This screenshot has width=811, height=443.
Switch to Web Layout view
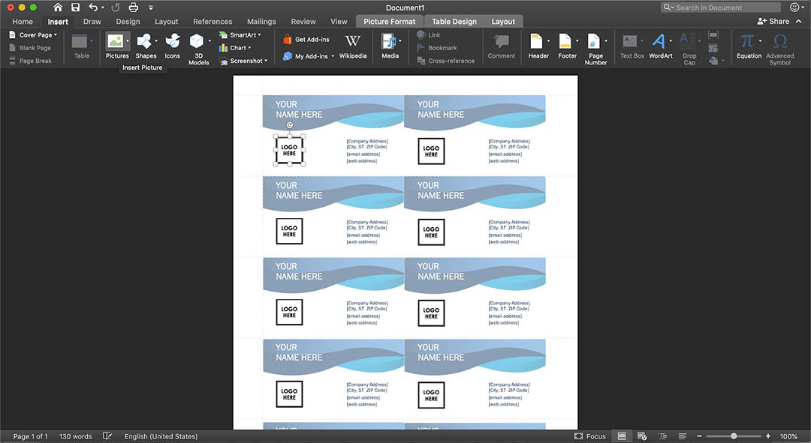click(642, 436)
